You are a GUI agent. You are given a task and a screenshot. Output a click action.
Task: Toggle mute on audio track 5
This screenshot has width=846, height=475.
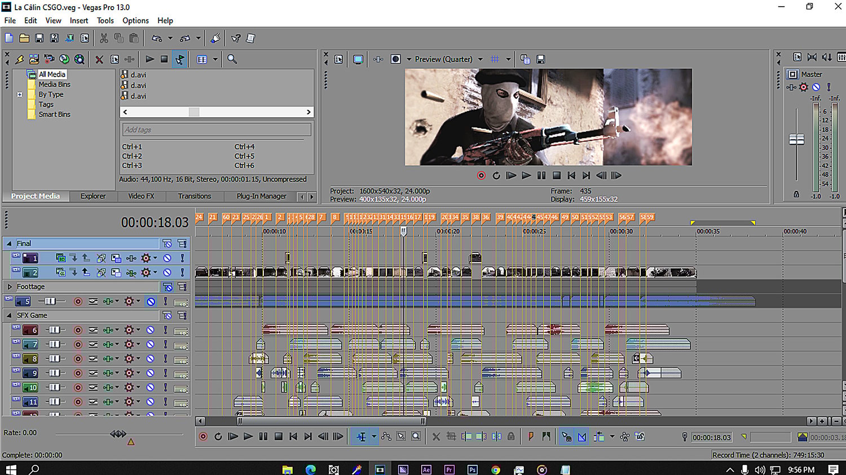click(x=151, y=301)
